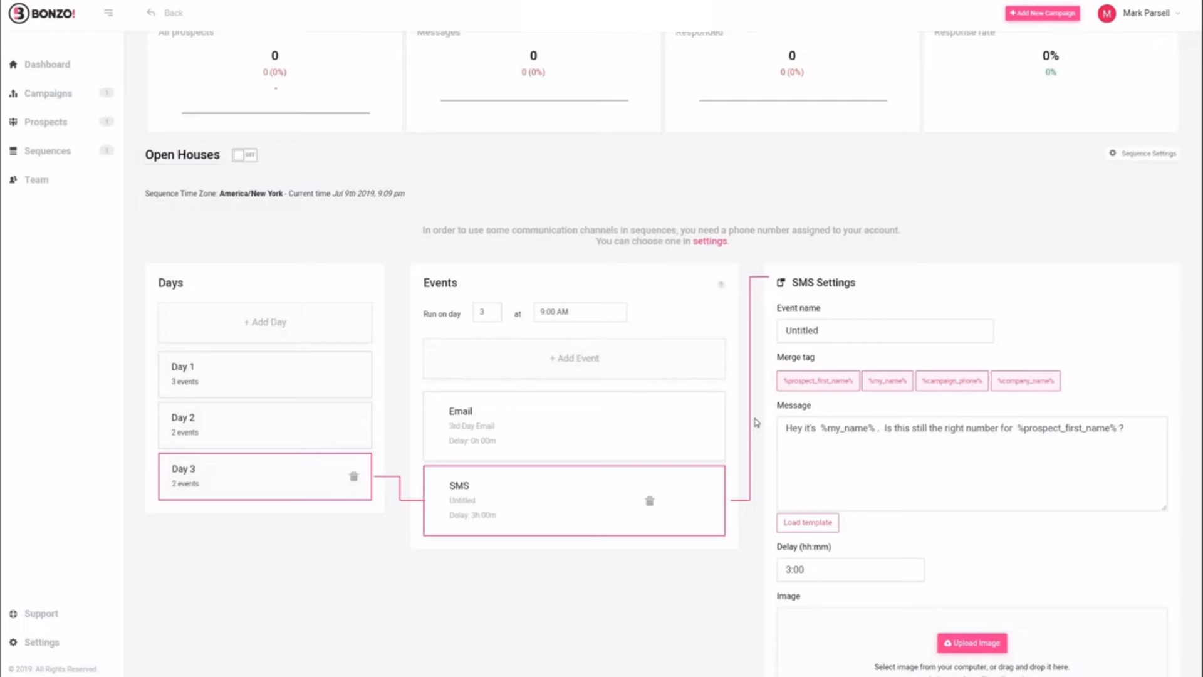Enable the Open Houses sequence toggle
Image resolution: width=1203 pixels, height=677 pixels.
[244, 155]
